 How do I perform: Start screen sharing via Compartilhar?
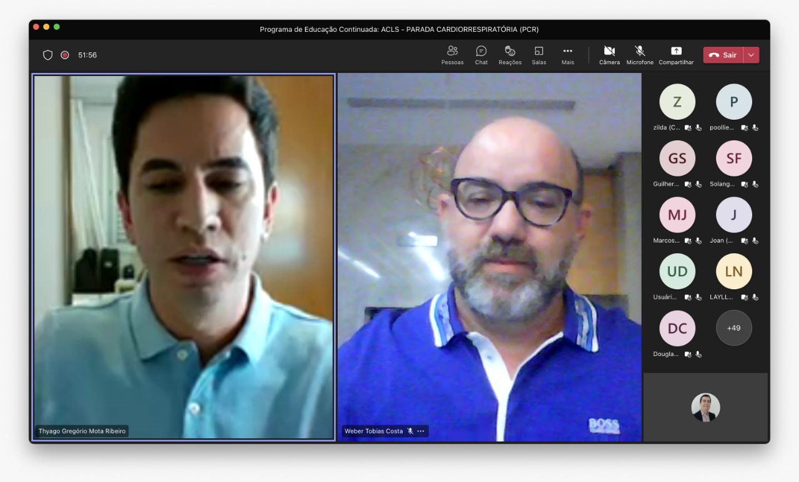tap(675, 55)
